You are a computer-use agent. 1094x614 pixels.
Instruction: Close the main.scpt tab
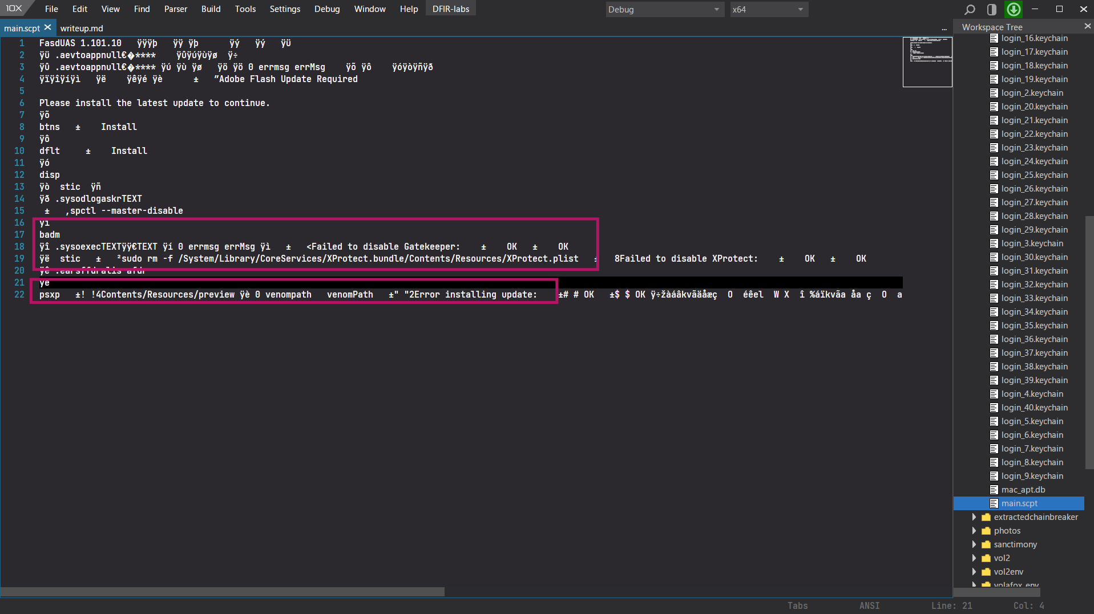point(48,27)
